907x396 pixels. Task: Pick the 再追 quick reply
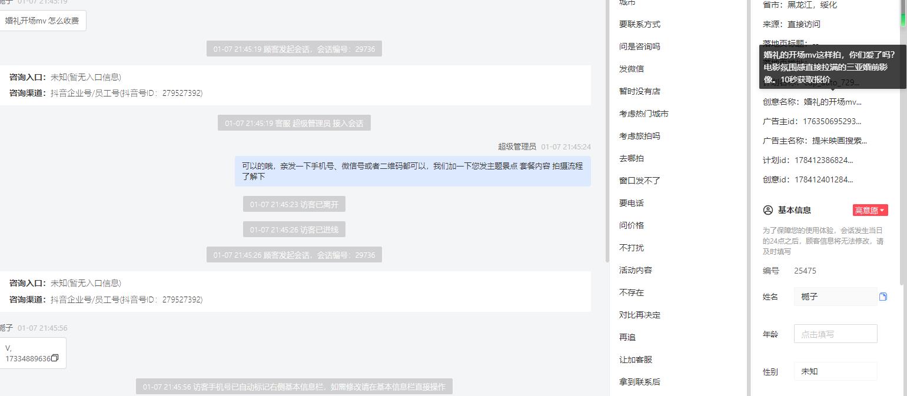(x=627, y=337)
